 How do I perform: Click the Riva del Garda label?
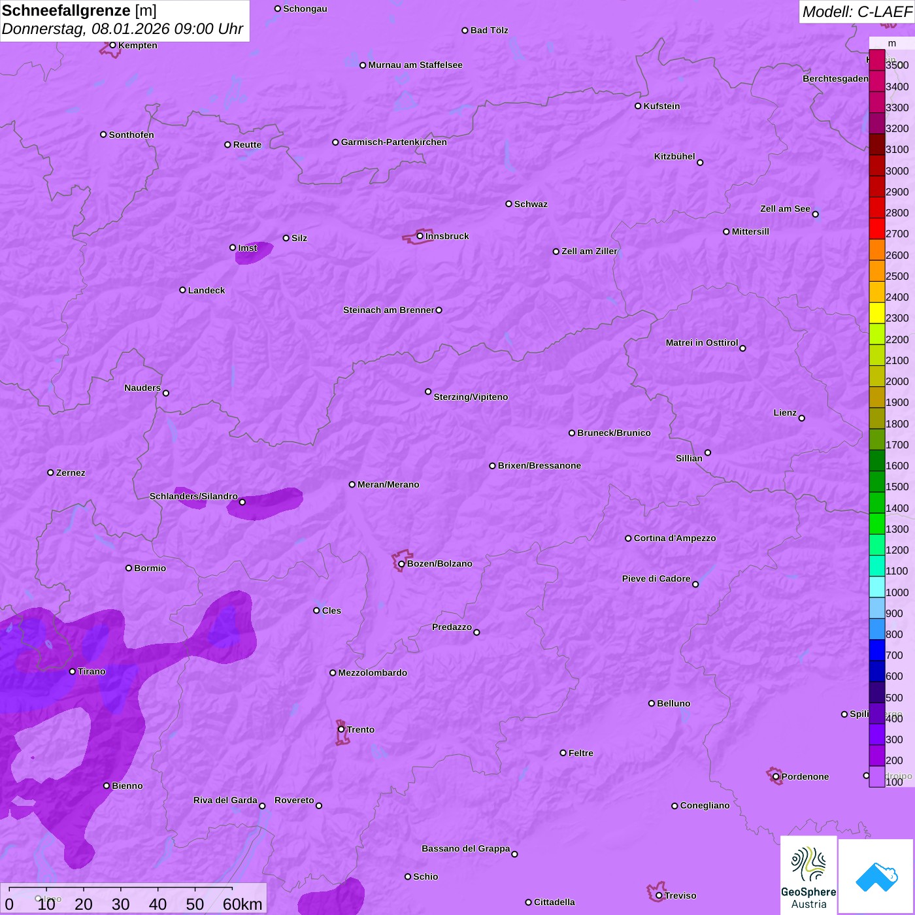(225, 800)
